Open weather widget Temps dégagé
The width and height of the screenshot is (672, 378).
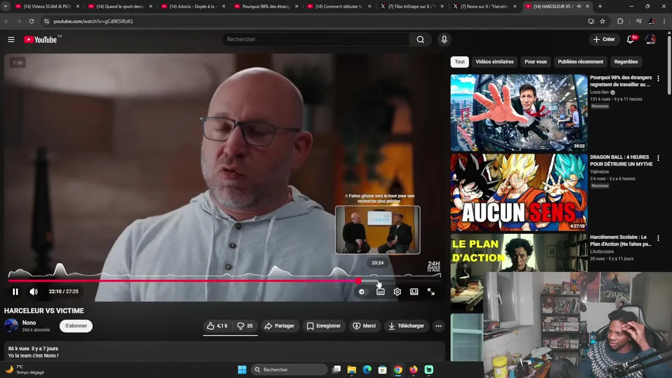(x=25, y=370)
